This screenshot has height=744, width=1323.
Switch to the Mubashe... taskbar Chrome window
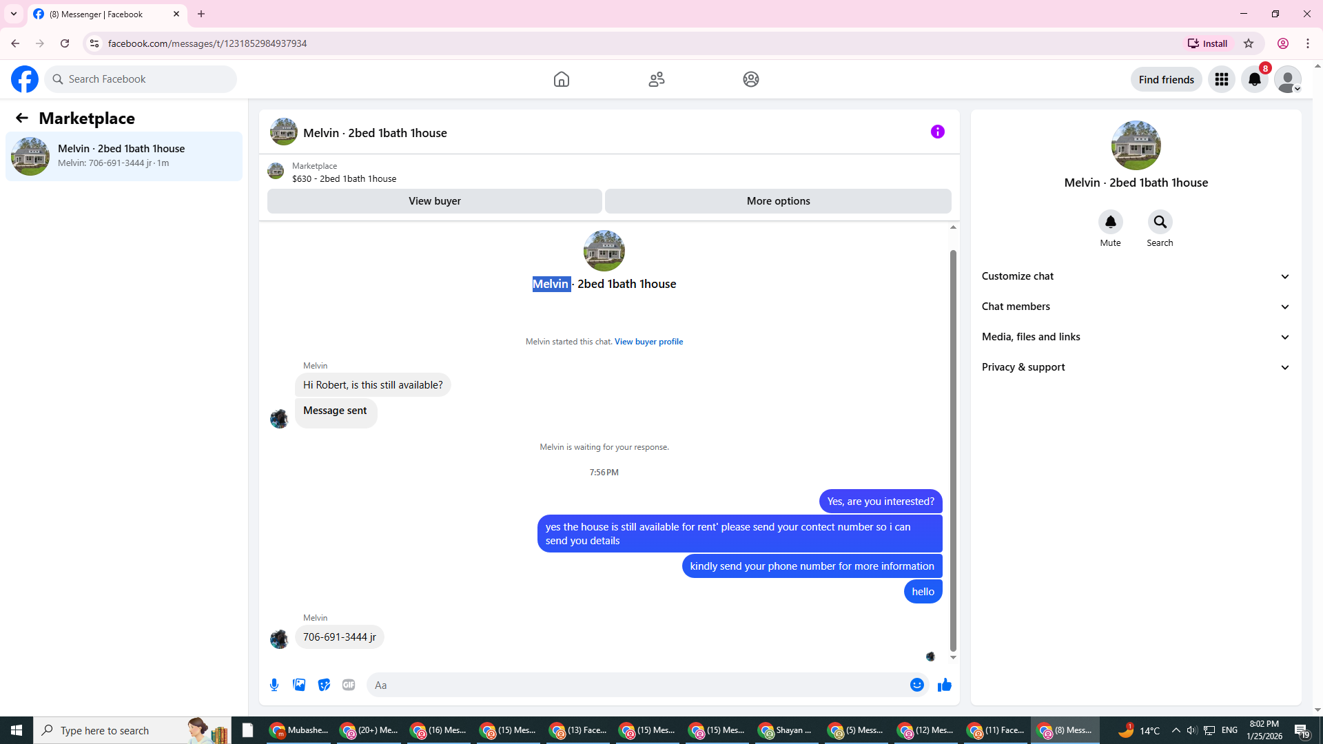tap(300, 730)
